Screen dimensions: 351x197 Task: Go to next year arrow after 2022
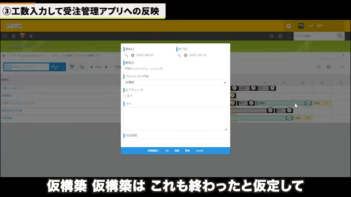(106, 67)
